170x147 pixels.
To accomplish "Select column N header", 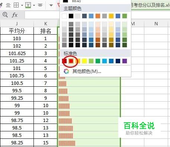I will [156, 23].
